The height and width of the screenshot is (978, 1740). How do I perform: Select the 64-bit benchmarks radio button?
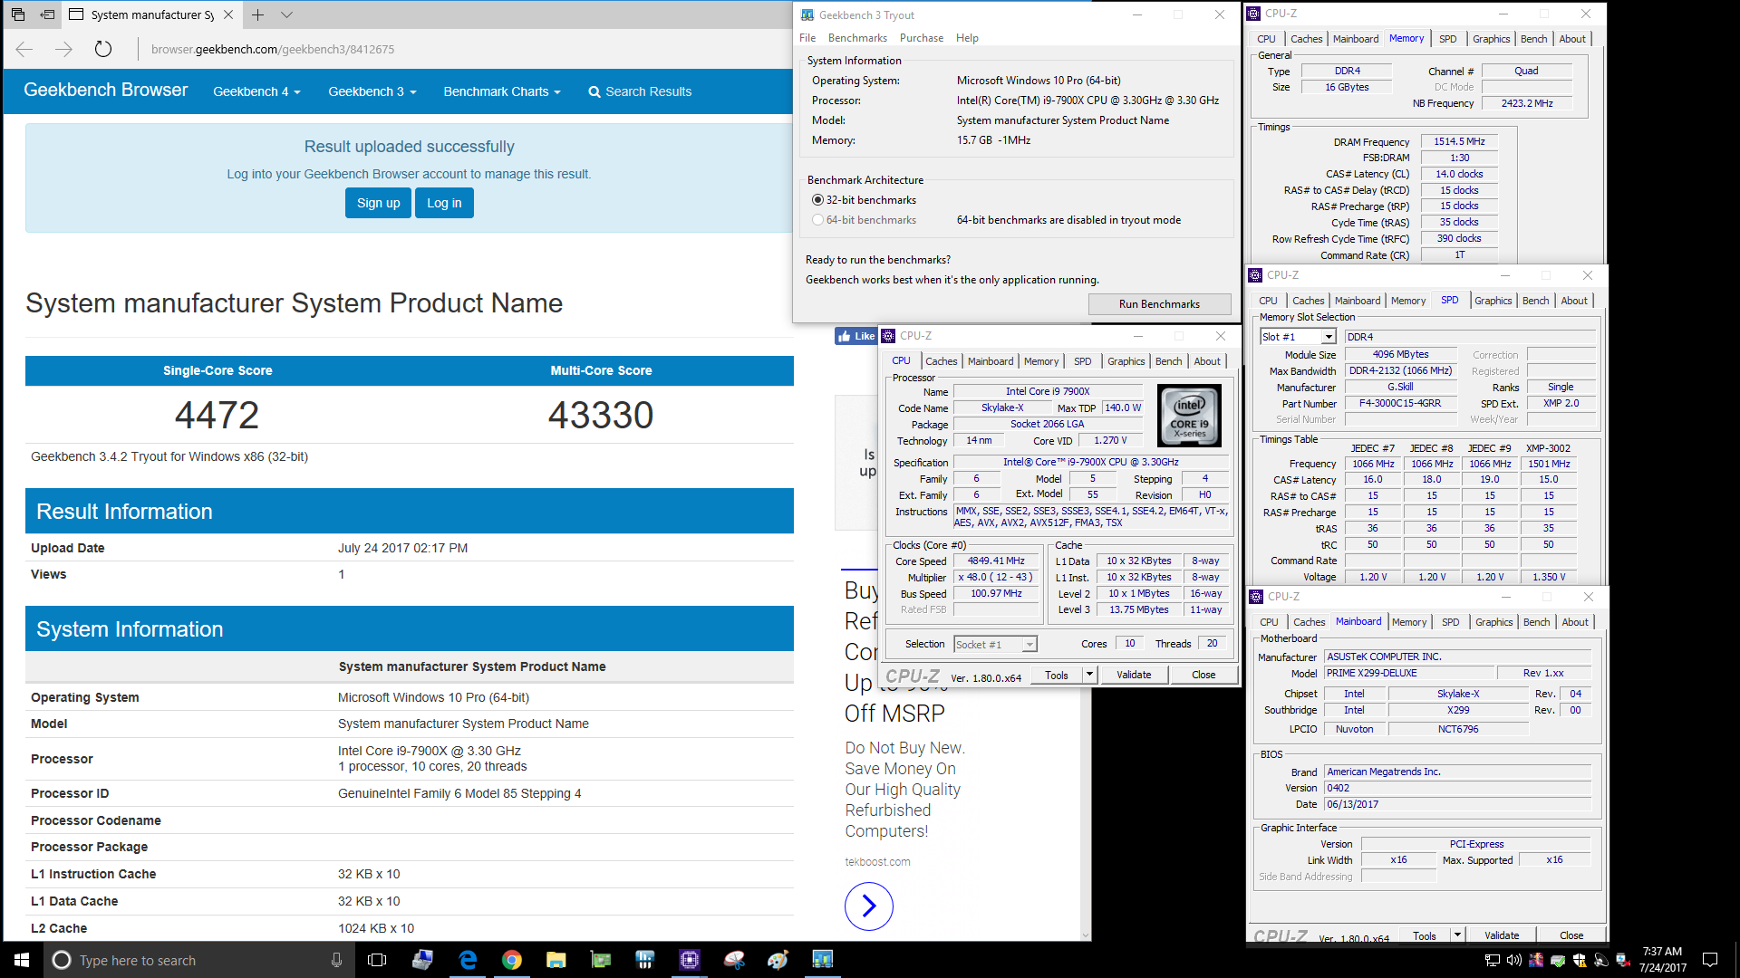click(x=818, y=220)
